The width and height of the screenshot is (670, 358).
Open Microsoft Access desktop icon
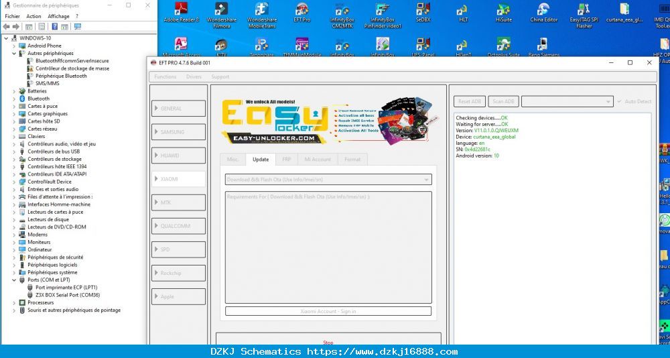[x=181, y=48]
